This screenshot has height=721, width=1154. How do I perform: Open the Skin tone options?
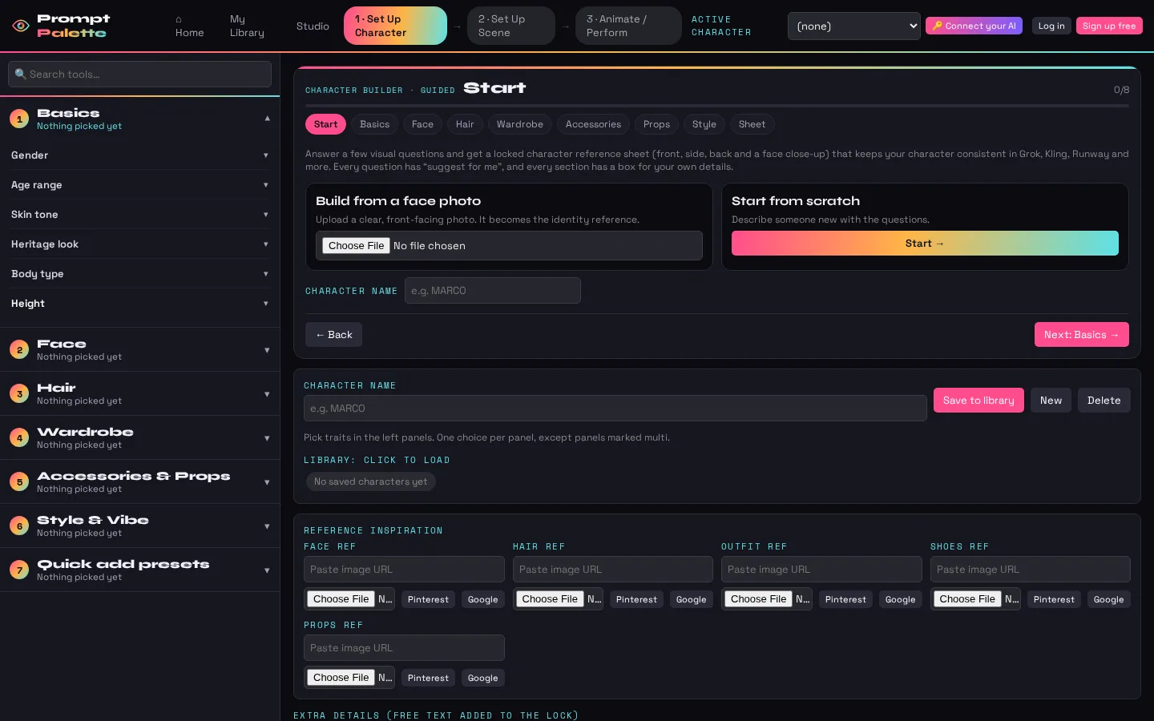tap(139, 215)
